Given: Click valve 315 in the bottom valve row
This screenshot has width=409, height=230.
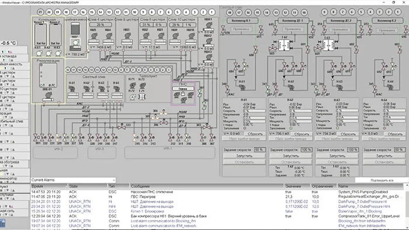Looking at the screenshot, I should [x=135, y=137].
